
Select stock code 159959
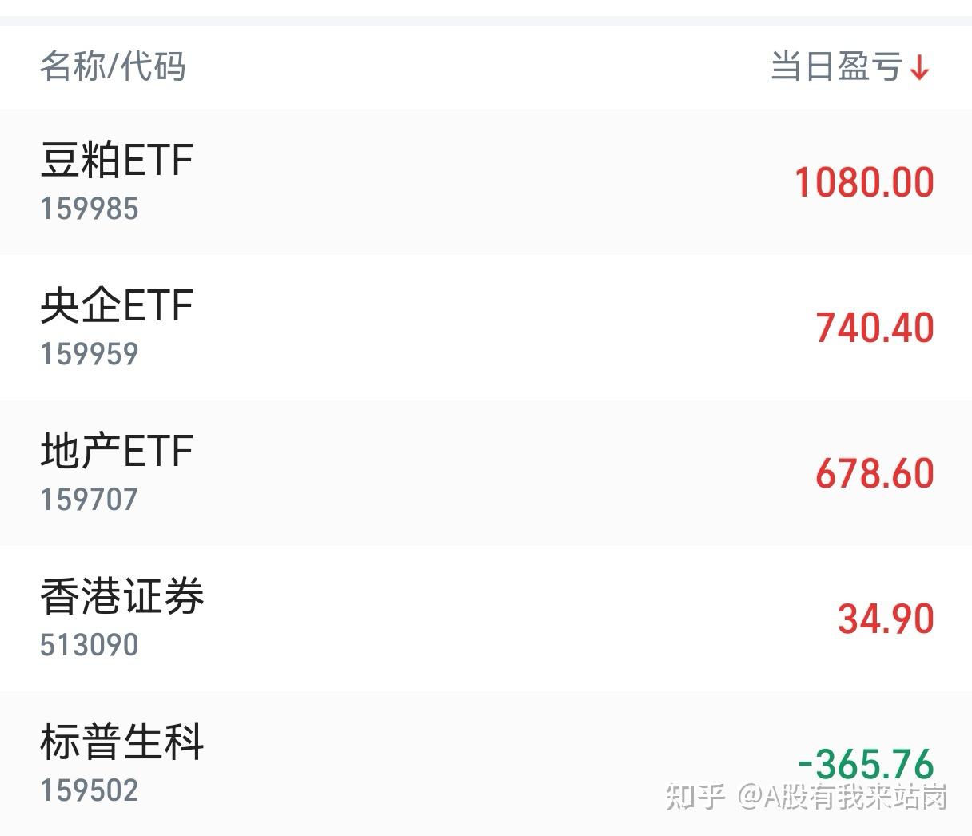pos(90,354)
